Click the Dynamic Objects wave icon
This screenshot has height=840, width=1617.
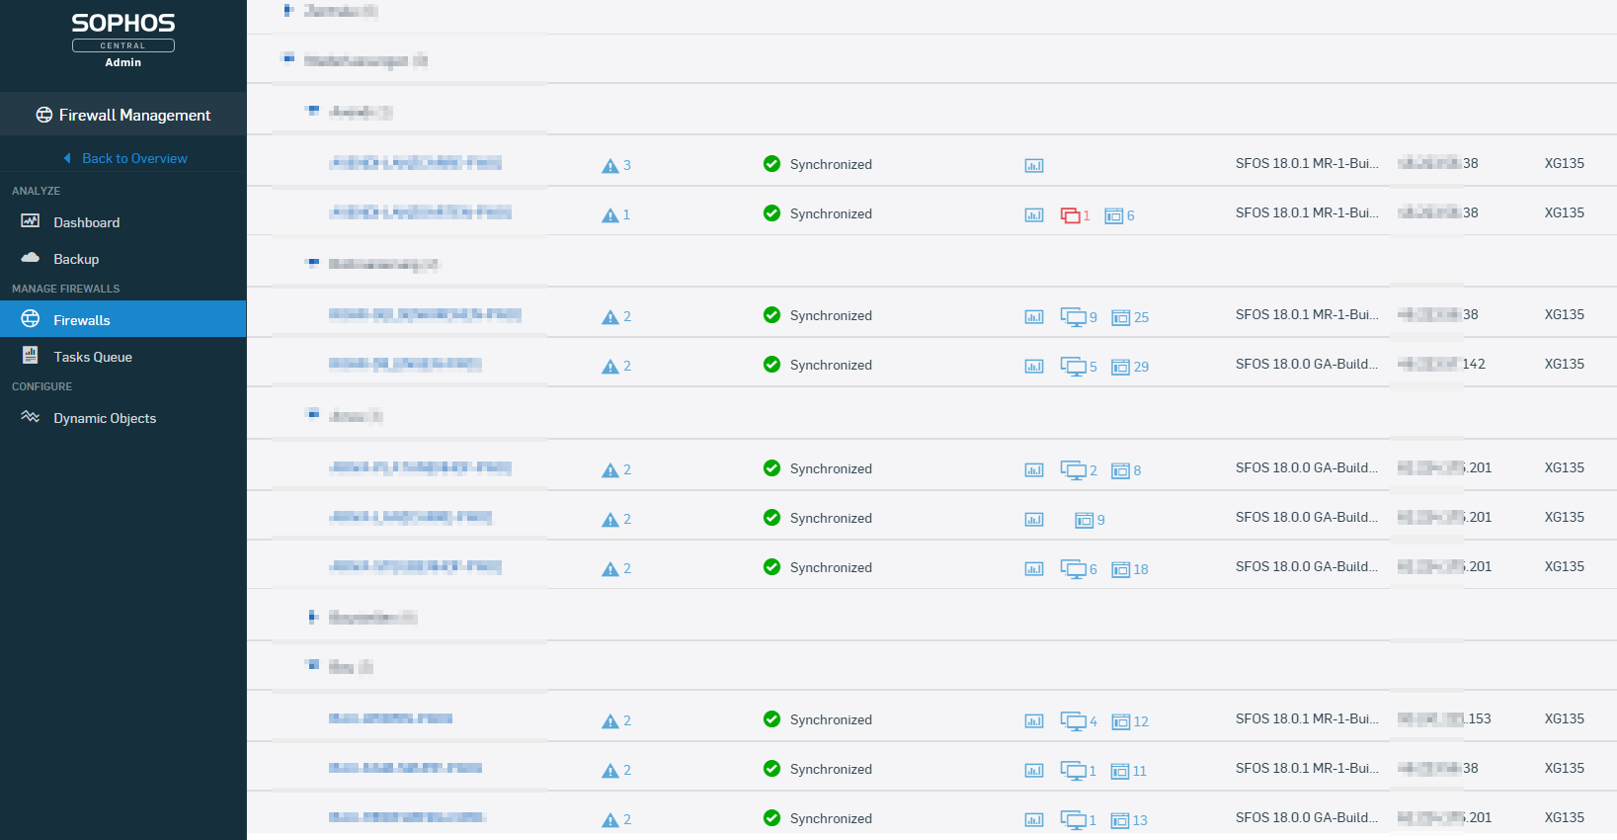point(31,417)
